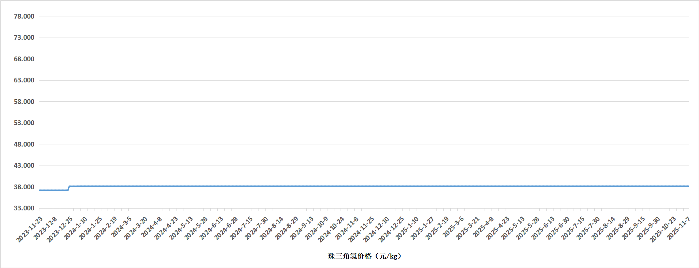Click the 2024-6-13 x-axis date
Viewport: 699px width, 268px height.
pos(211,229)
